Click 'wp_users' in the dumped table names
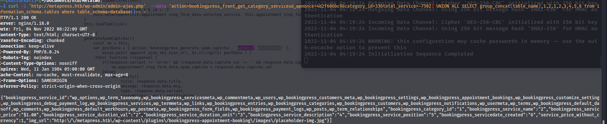This screenshot has height=124, width=607. (x=266, y=98)
